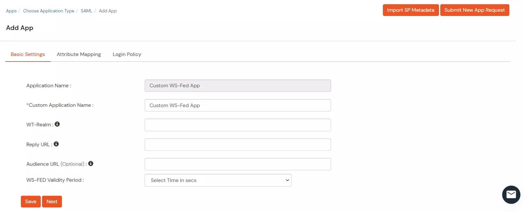524x212 pixels.
Task: Switch to the Login Policy tab
Action: coord(127,54)
